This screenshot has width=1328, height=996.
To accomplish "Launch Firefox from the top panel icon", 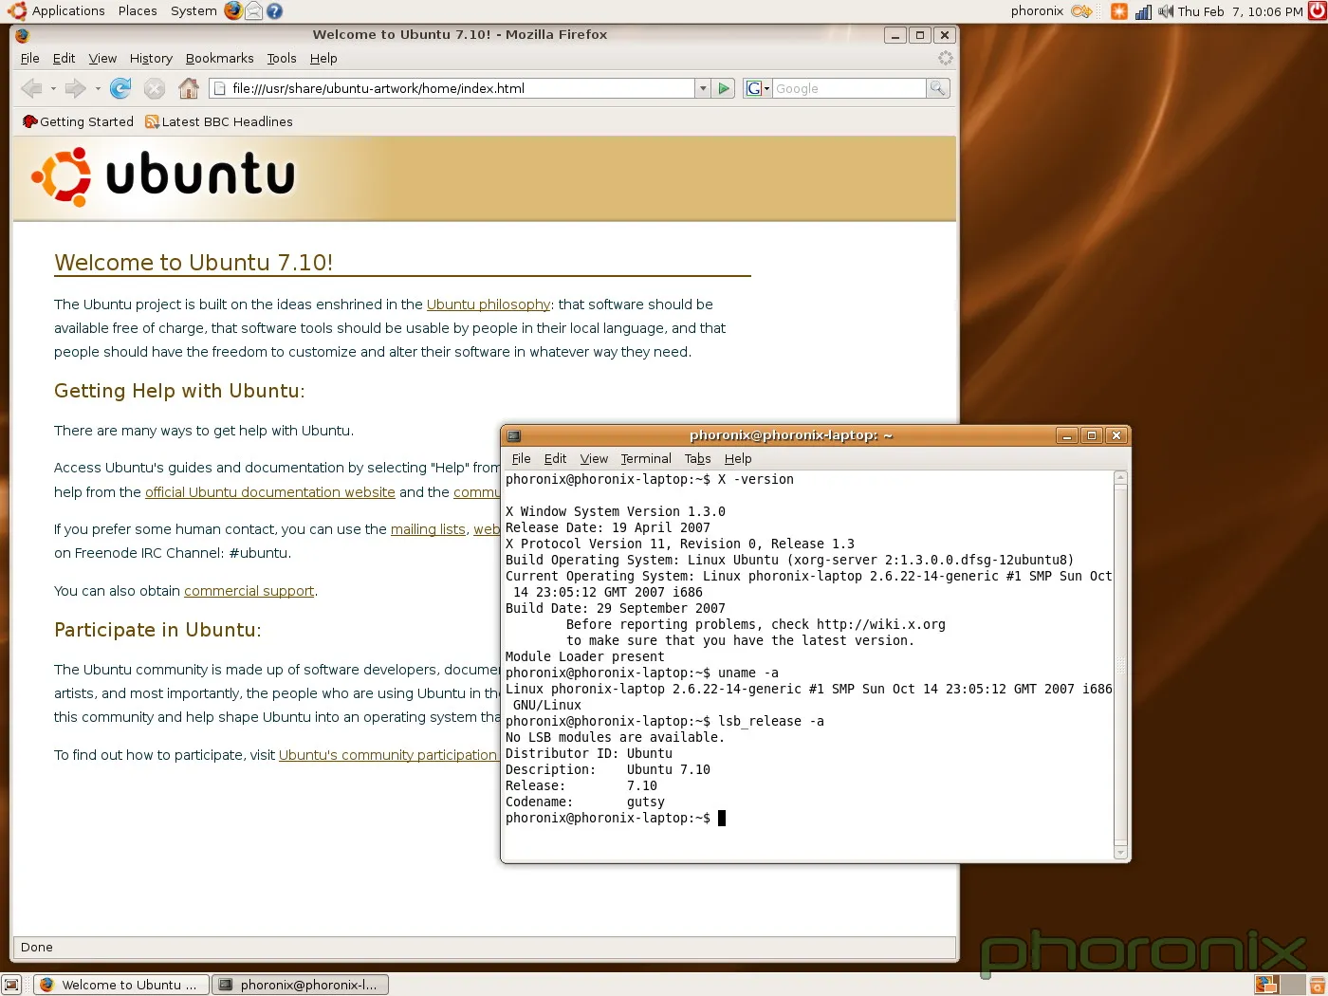I will [x=233, y=11].
